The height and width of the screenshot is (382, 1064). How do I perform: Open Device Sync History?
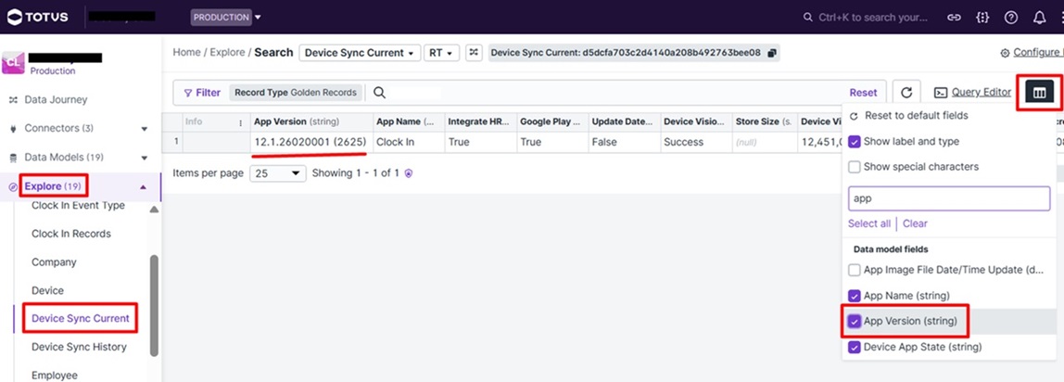[79, 347]
